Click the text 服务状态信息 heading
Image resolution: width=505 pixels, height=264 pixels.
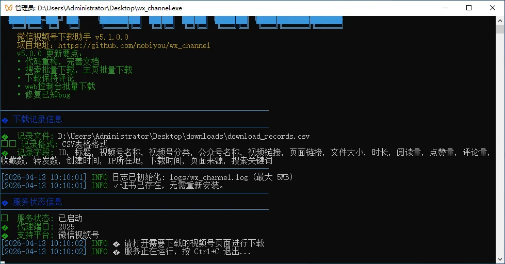coord(37,202)
